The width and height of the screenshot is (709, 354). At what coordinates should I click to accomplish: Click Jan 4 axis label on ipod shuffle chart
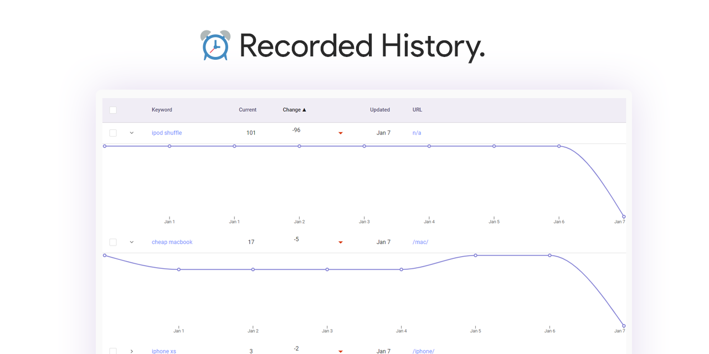[x=429, y=222]
